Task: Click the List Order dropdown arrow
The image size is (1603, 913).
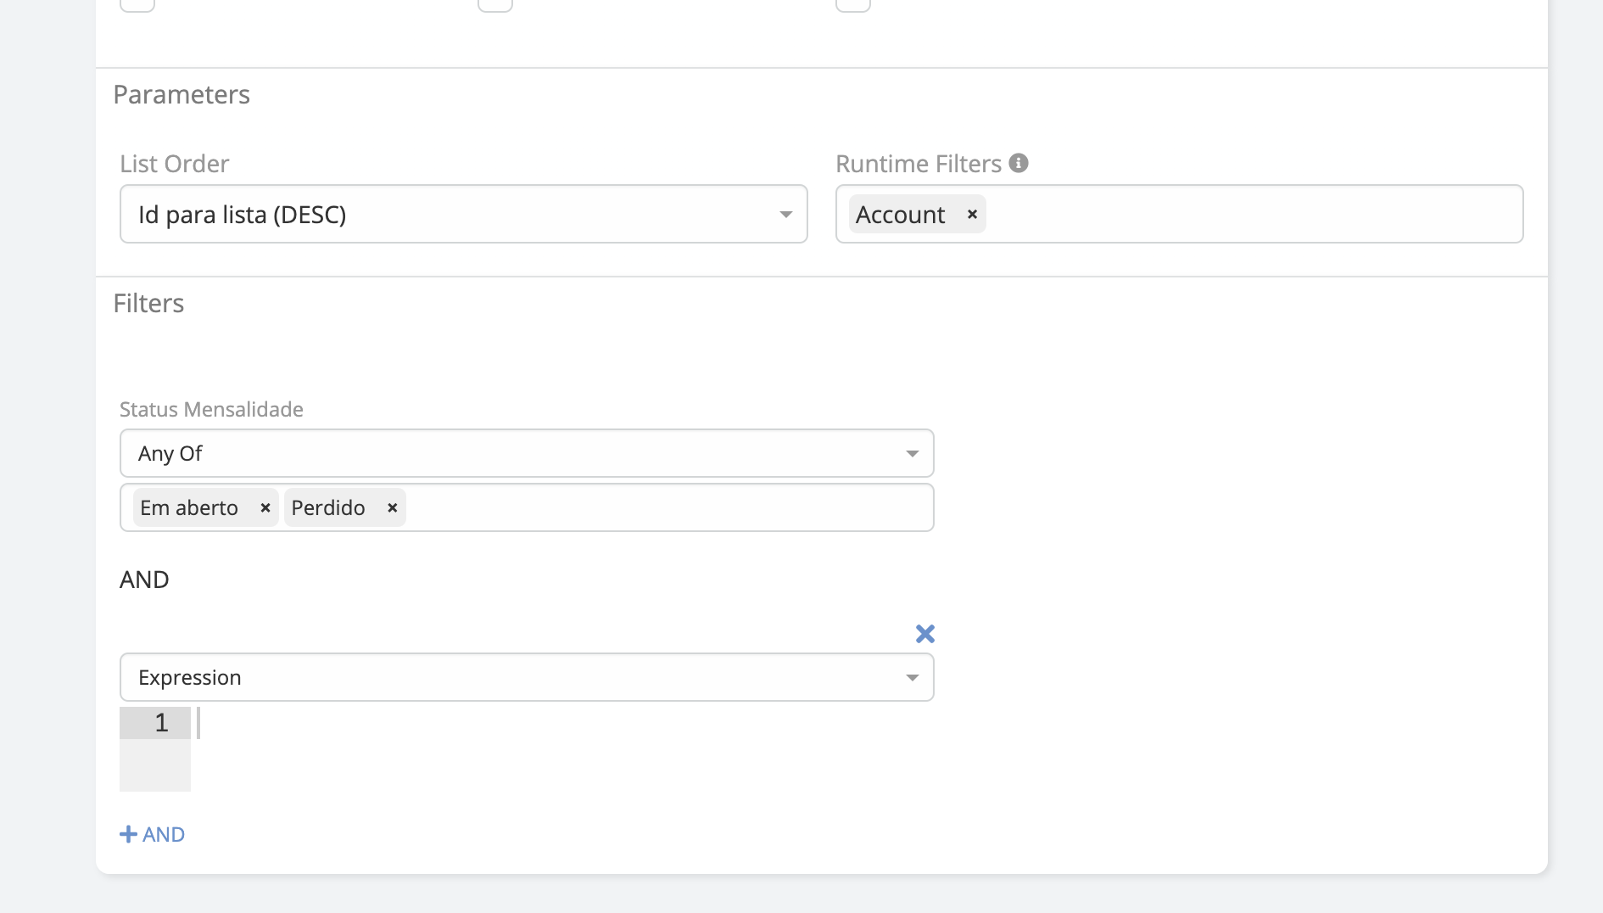Action: pyautogui.click(x=785, y=215)
